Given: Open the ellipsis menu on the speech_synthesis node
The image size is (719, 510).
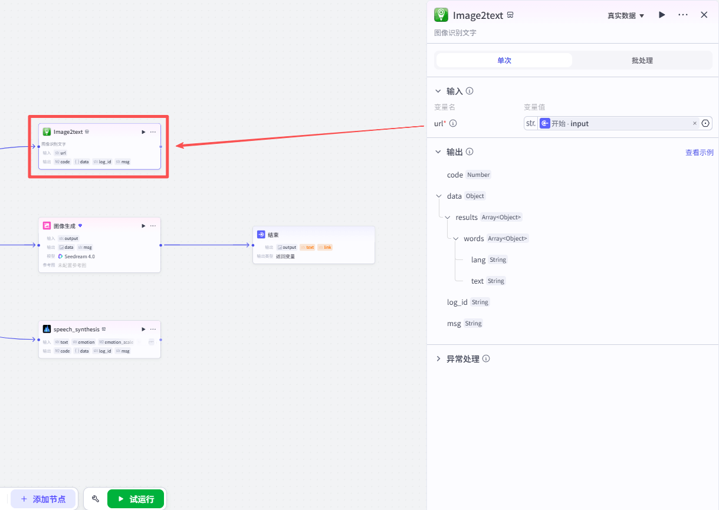Looking at the screenshot, I should 153,329.
